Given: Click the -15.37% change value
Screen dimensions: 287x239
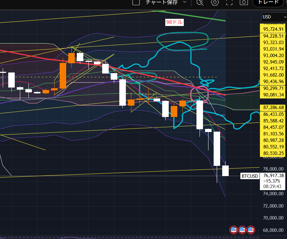Looking at the screenshot, I should pyautogui.click(x=272, y=181).
